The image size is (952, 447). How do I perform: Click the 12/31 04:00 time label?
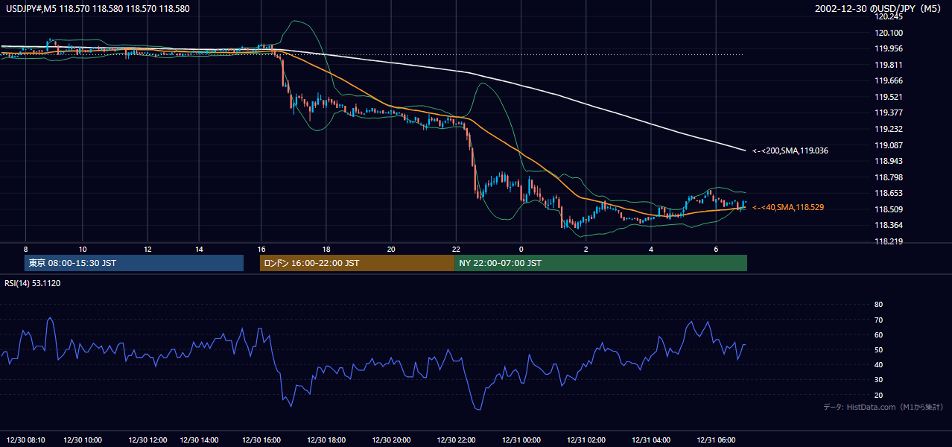coord(651,440)
